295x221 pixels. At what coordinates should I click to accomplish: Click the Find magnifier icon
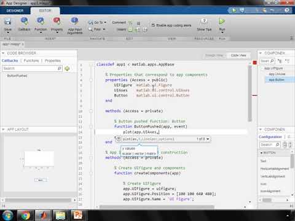click(x=90, y=29)
